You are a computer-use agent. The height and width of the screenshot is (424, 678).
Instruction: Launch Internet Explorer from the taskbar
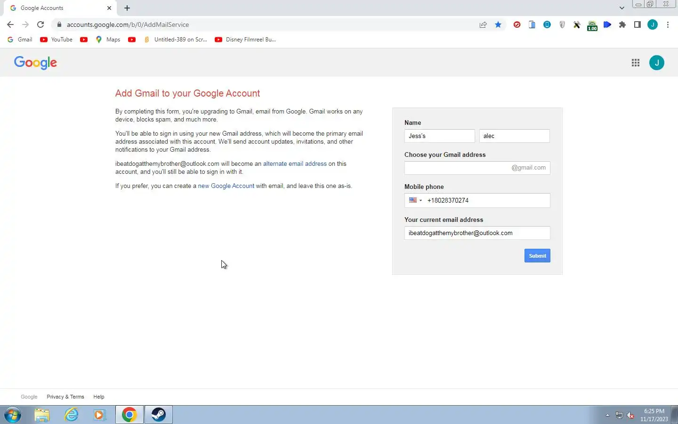[71, 415]
